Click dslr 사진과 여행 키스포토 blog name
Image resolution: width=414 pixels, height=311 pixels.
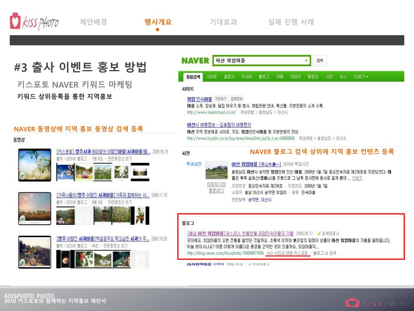pyautogui.click(x=287, y=253)
